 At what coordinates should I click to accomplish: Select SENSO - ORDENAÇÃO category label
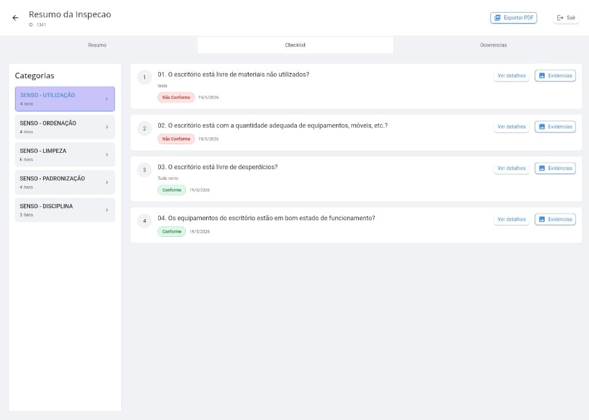point(48,123)
